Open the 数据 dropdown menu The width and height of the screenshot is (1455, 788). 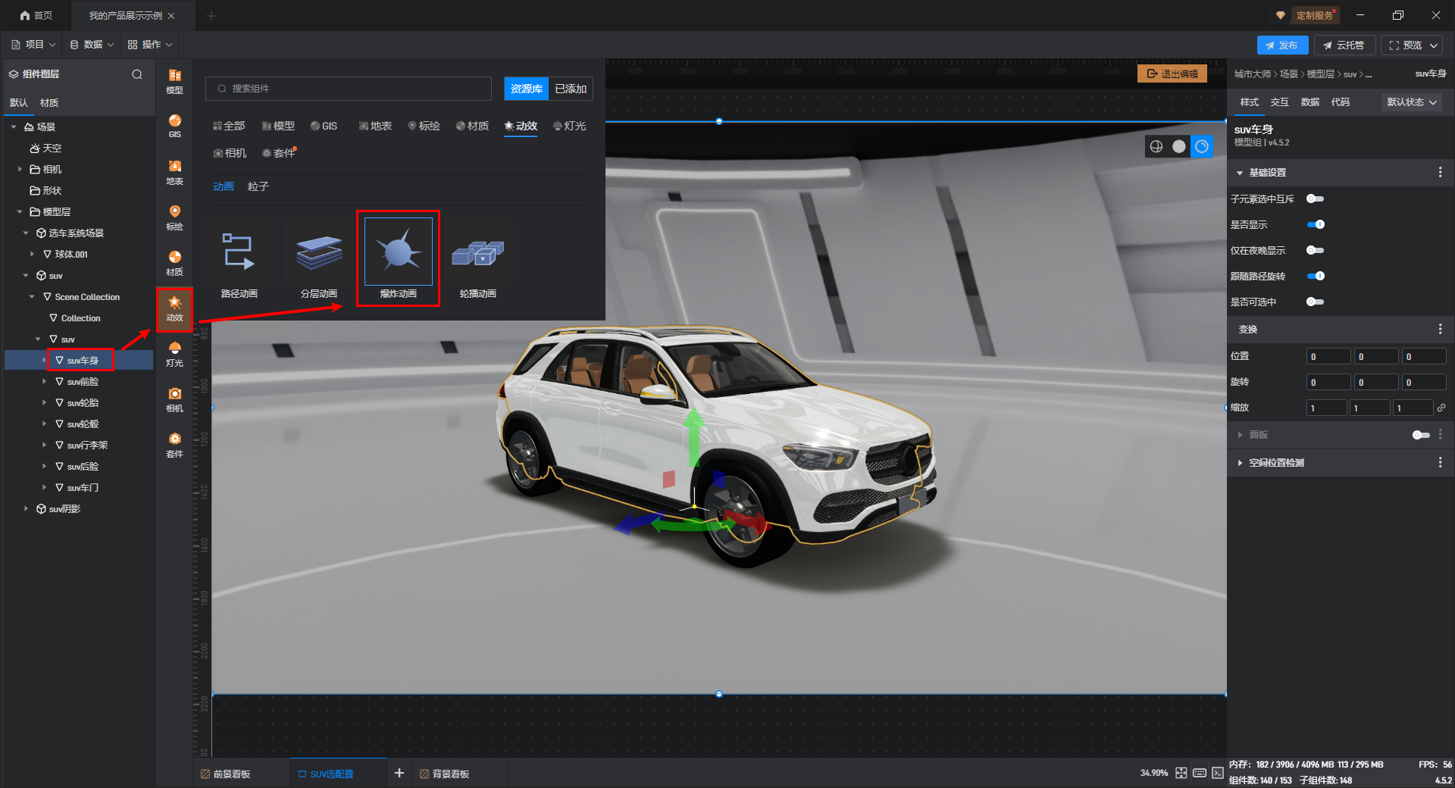coord(92,45)
